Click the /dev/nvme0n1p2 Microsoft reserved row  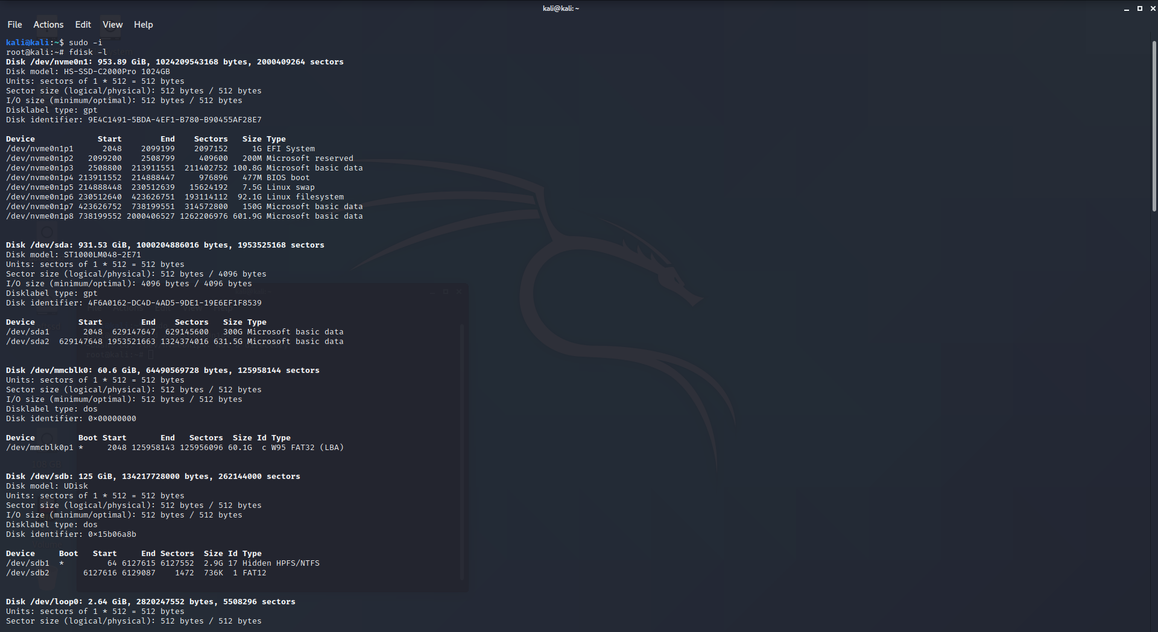point(180,158)
